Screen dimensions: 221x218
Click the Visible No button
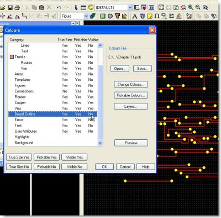75,167
